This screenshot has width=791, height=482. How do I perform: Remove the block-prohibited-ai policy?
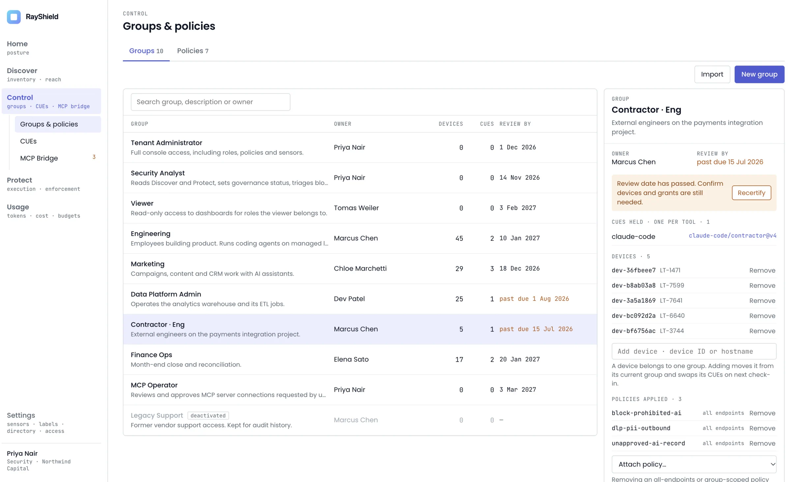pyautogui.click(x=762, y=413)
